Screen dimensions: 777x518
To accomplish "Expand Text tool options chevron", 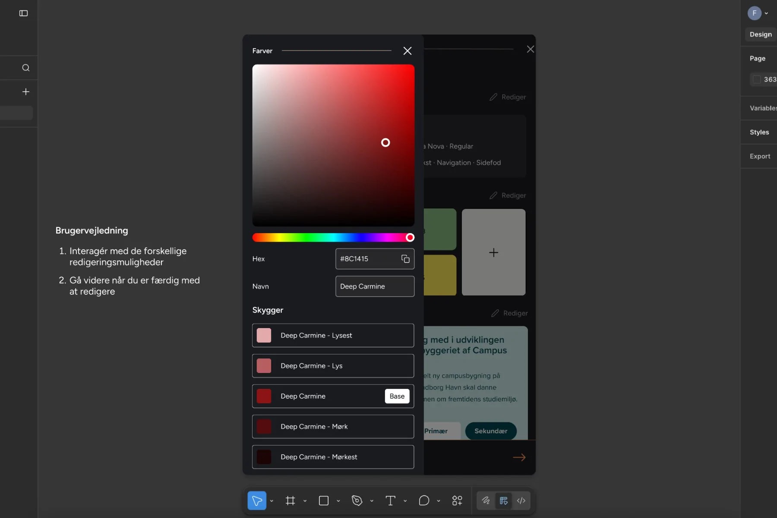I will click(x=405, y=501).
